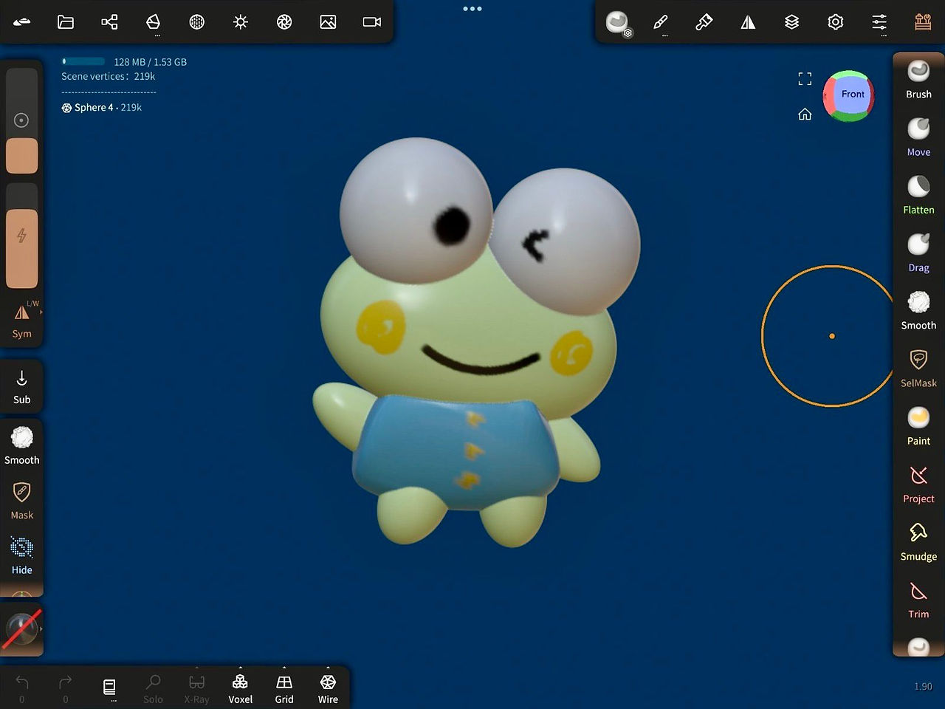Open the Post Process aperture menu
This screenshot has width=945, height=709.
284,22
